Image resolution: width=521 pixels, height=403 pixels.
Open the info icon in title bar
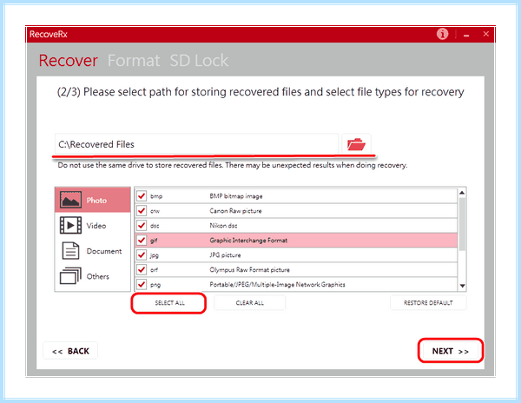442,34
